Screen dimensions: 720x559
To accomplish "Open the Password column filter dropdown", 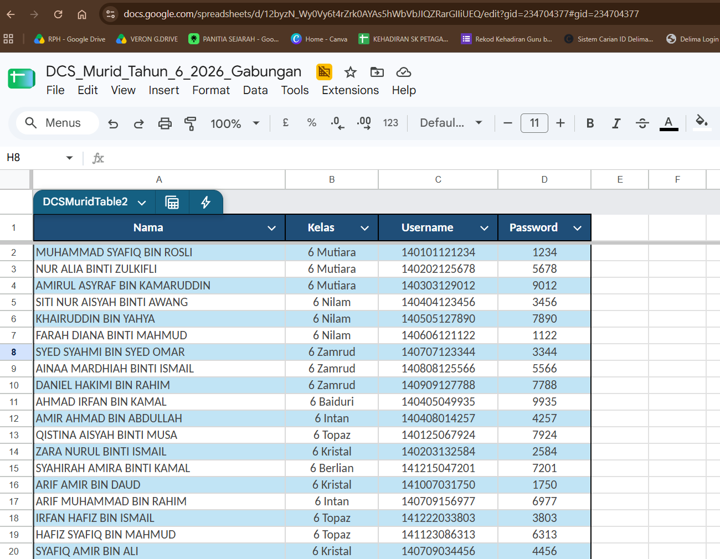I will pyautogui.click(x=577, y=228).
